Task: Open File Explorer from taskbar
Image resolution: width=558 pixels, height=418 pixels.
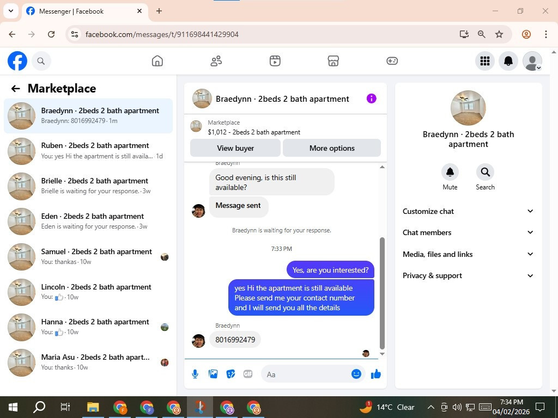Action: 93,407
